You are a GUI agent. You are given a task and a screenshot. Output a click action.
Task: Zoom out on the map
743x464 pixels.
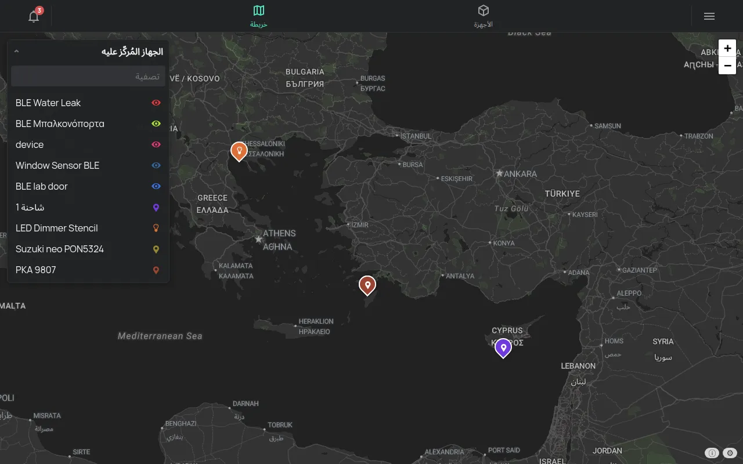pyautogui.click(x=727, y=66)
